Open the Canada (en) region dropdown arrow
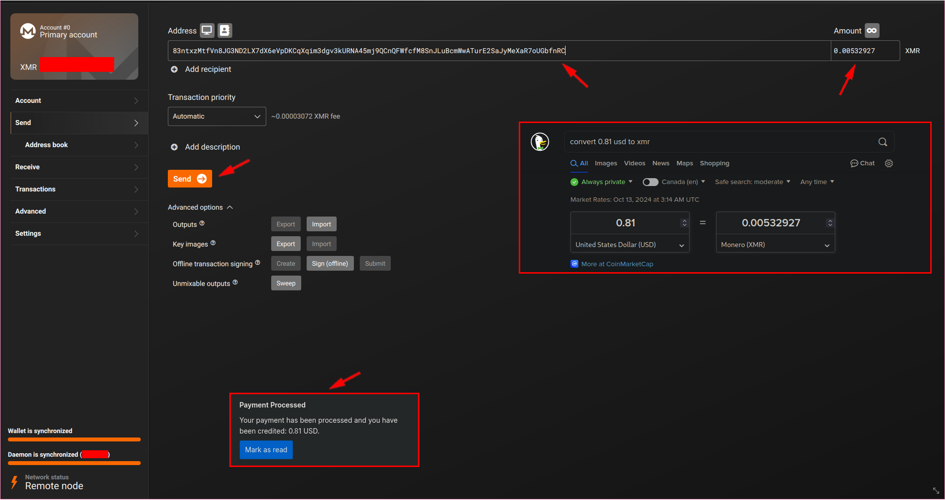This screenshot has height=500, width=945. point(703,182)
